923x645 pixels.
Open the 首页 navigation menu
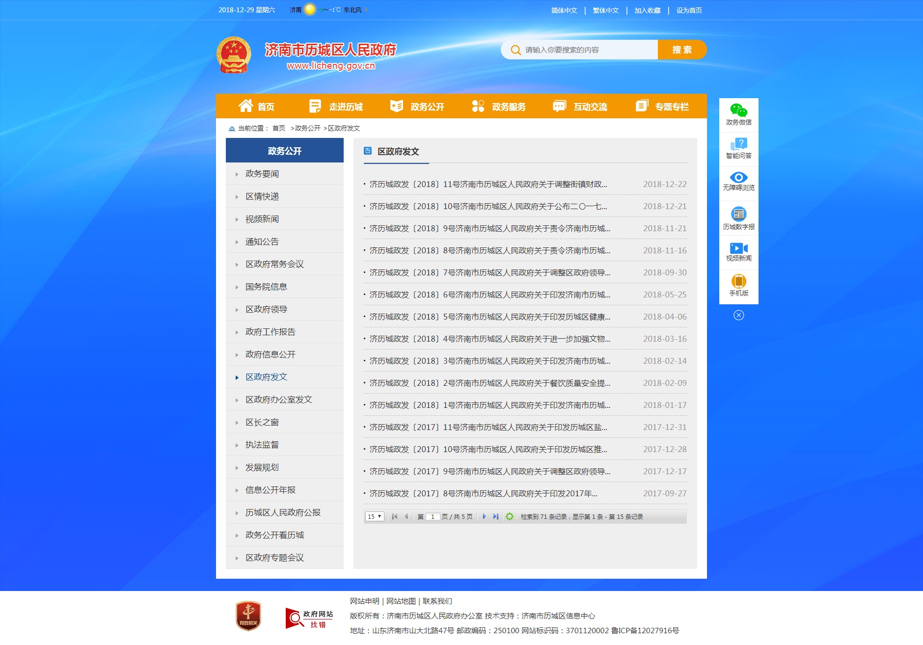point(256,106)
